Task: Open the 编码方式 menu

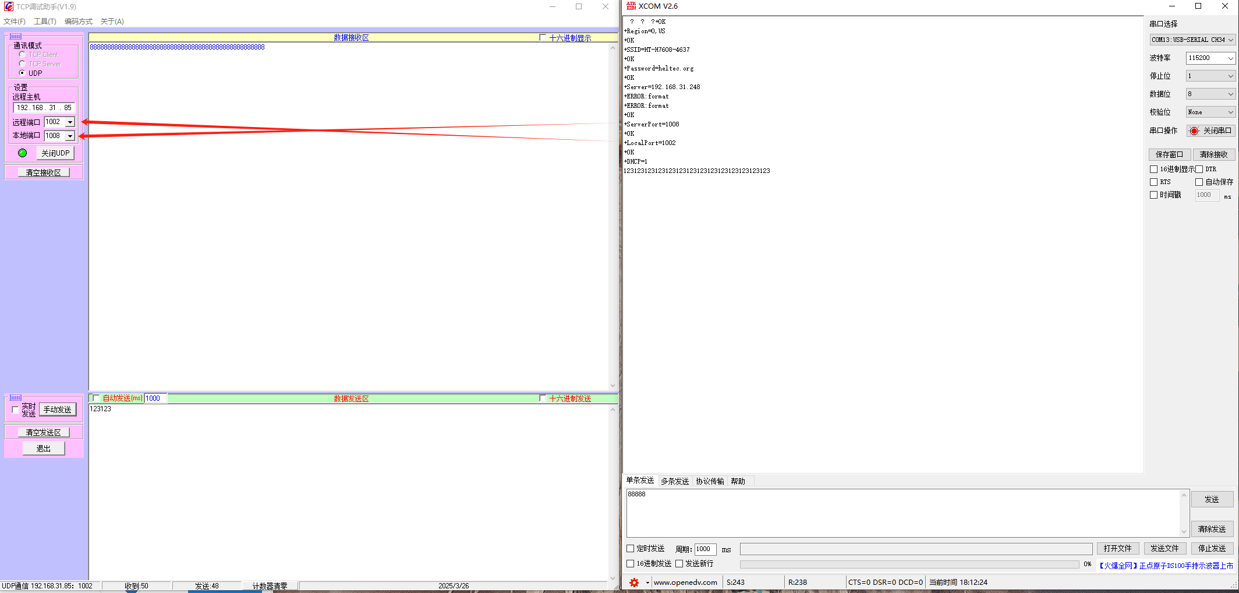Action: (78, 22)
